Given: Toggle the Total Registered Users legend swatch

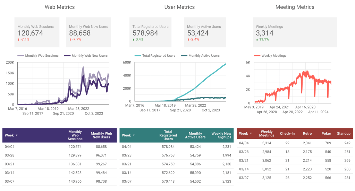Looking at the screenshot, I should coord(138,56).
